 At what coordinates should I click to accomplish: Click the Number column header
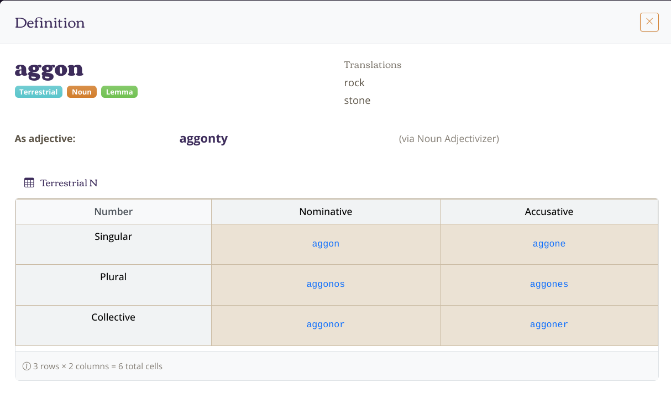(x=113, y=212)
